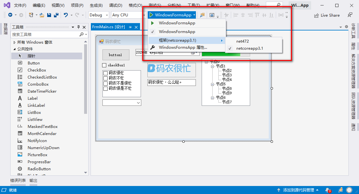Image resolution: width=359 pixels, height=194 pixels.
Task: Select the NotifyIcon tool in toolbox
Action: pyautogui.click(x=47, y=140)
